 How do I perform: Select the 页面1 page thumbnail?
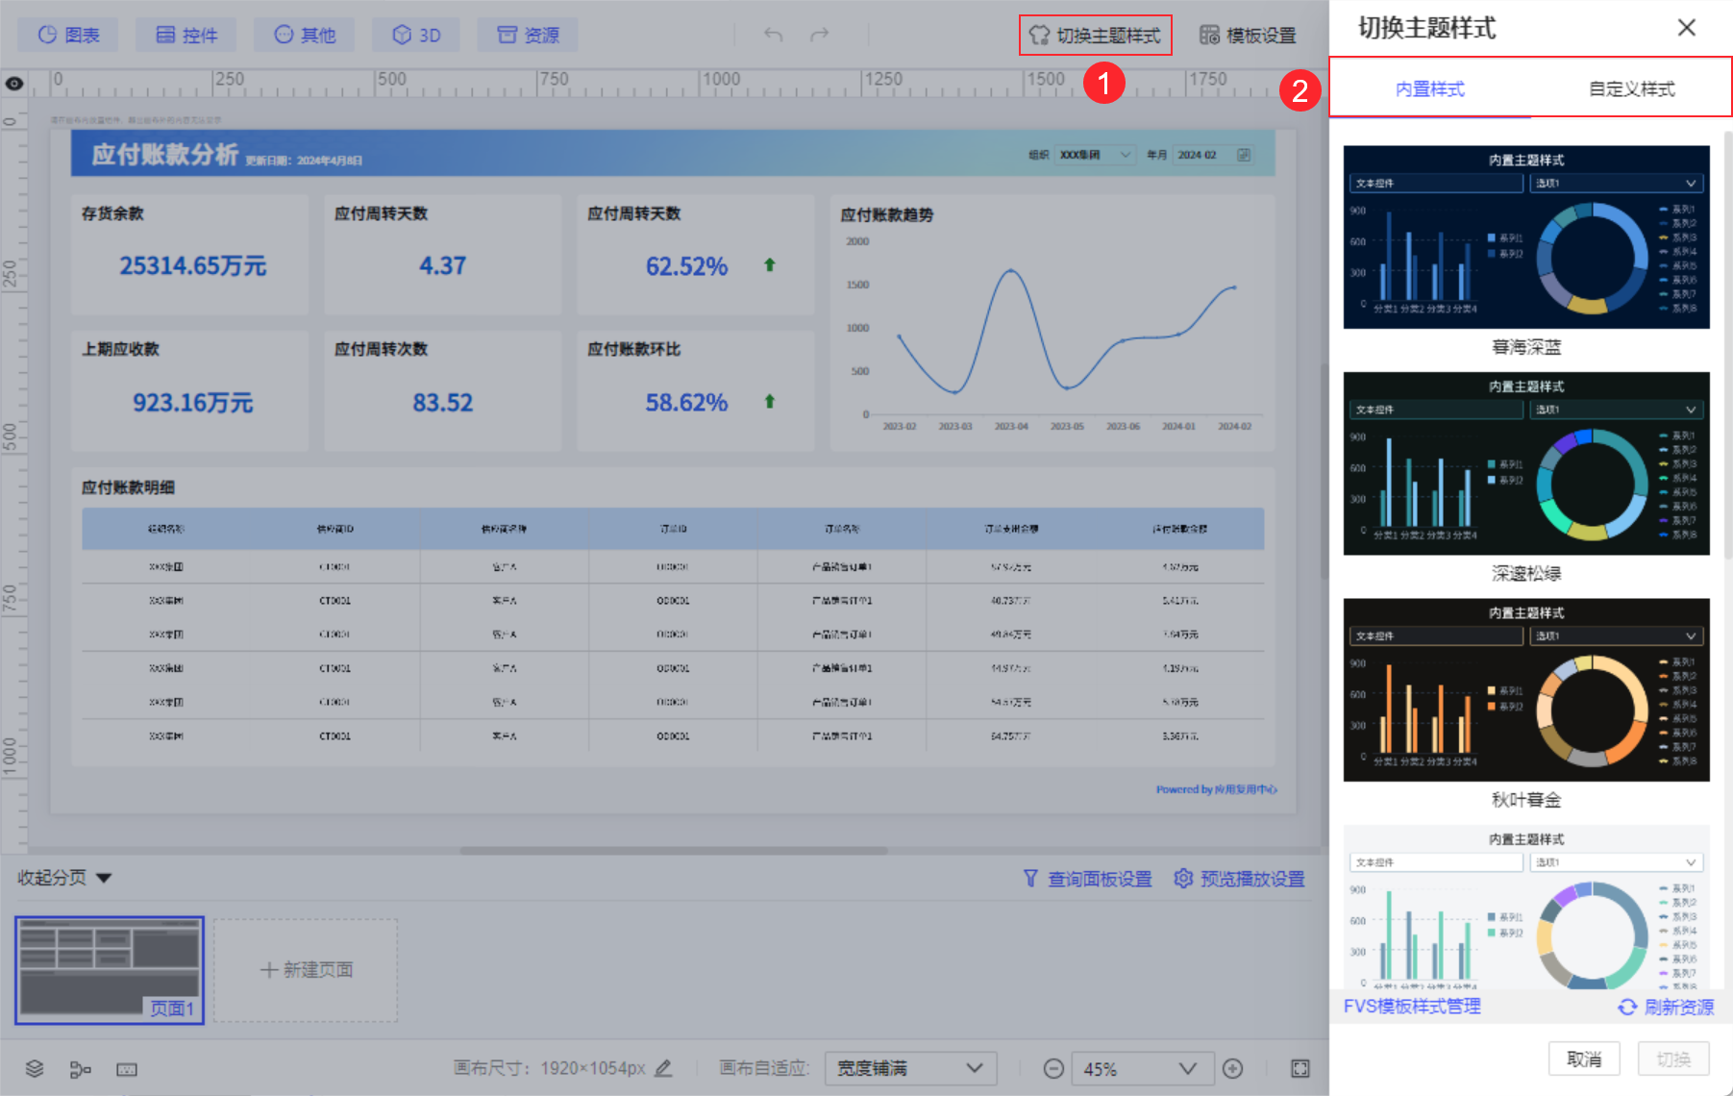[110, 970]
